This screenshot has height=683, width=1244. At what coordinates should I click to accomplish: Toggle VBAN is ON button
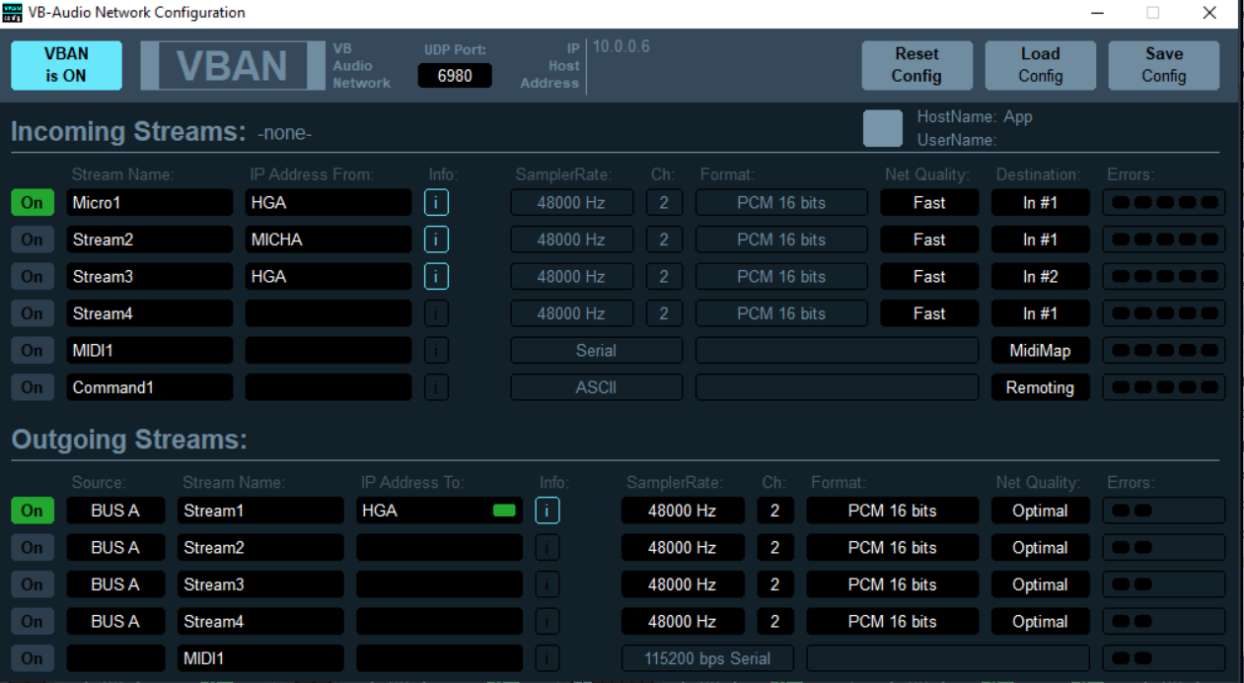click(x=66, y=65)
